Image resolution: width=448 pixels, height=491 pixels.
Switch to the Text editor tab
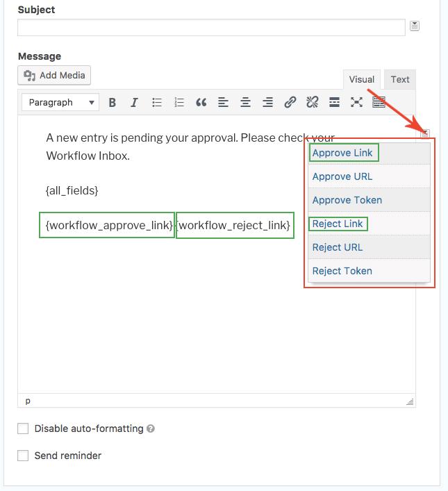(400, 79)
